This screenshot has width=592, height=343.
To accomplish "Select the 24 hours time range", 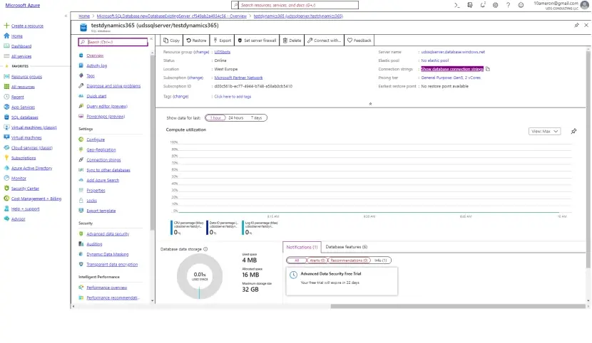I will [236, 118].
